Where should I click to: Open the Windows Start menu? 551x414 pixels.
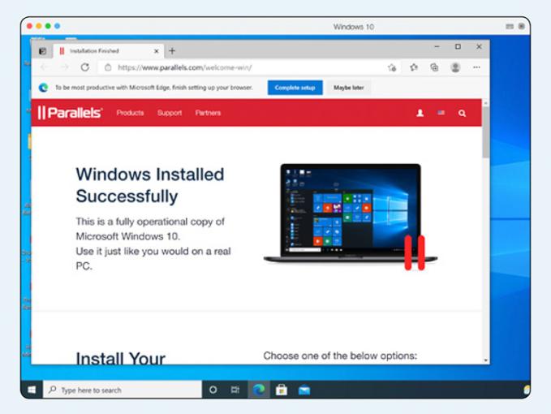coord(32,390)
